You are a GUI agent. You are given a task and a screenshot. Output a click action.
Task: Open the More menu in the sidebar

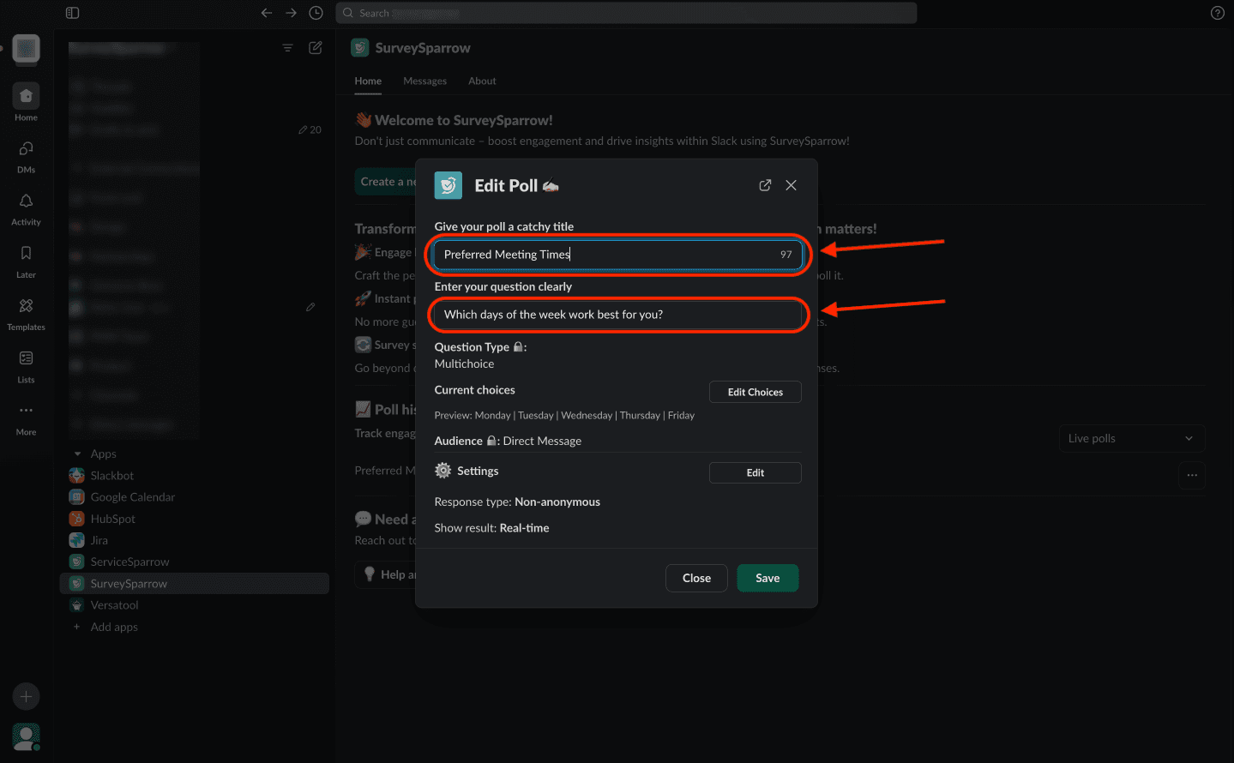pyautogui.click(x=26, y=412)
